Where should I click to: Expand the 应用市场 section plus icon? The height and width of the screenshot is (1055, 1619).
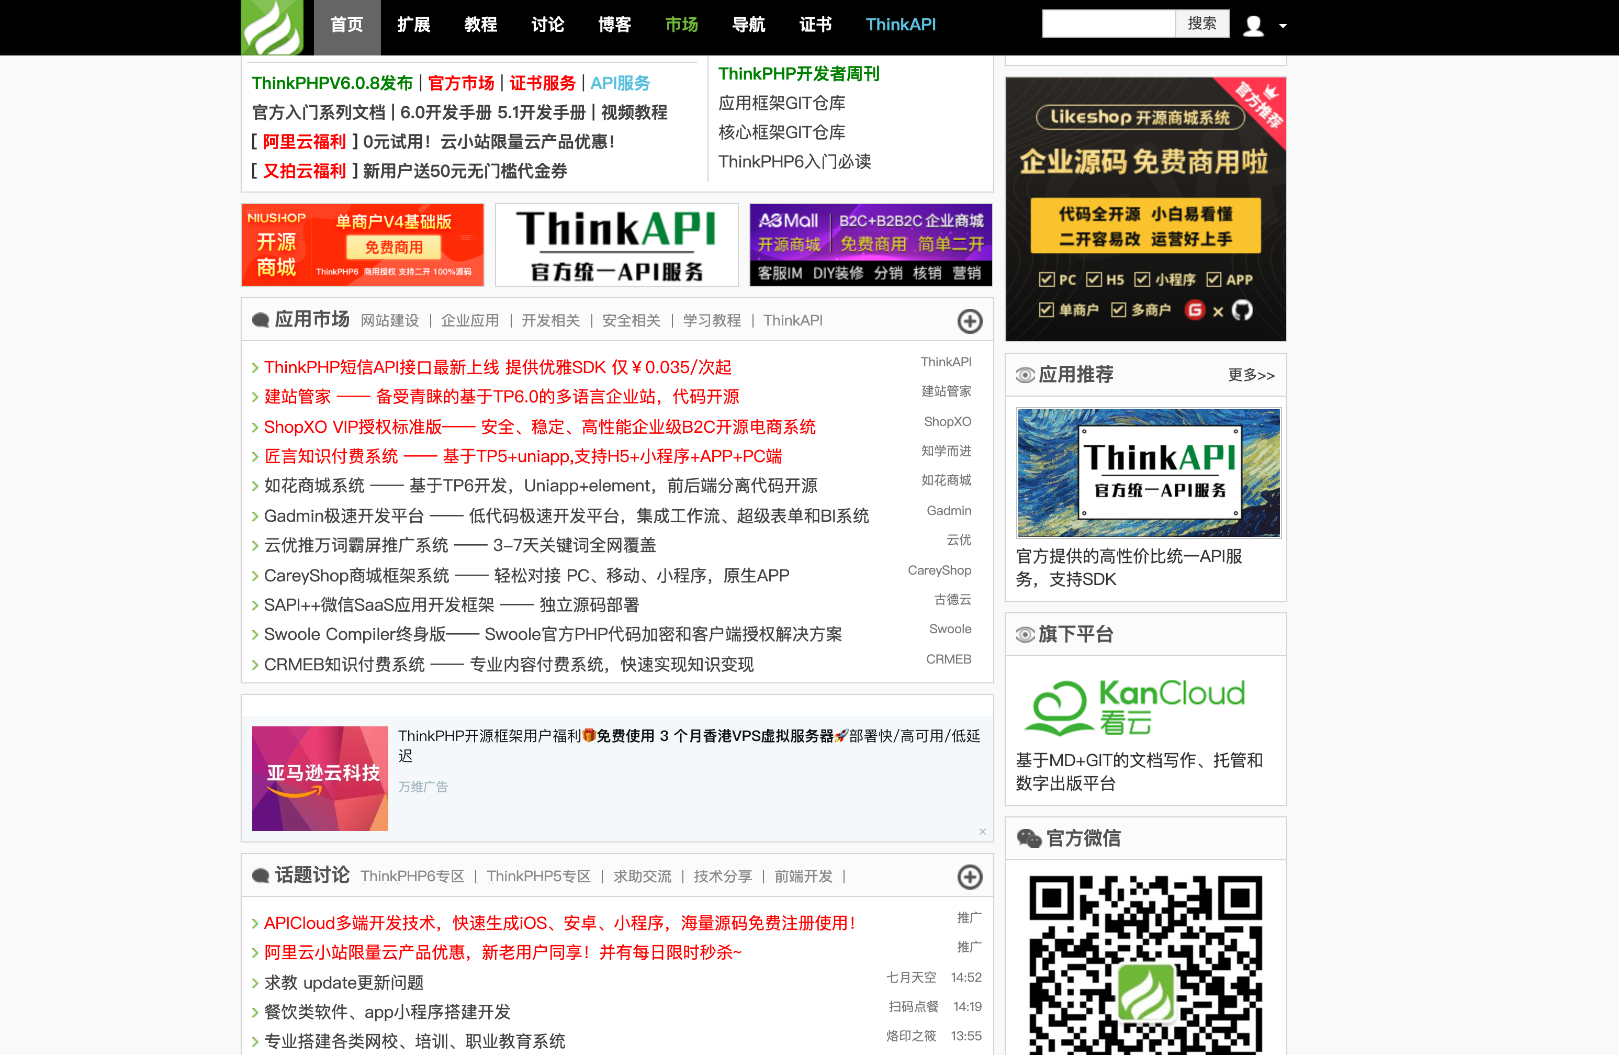pyautogui.click(x=969, y=321)
